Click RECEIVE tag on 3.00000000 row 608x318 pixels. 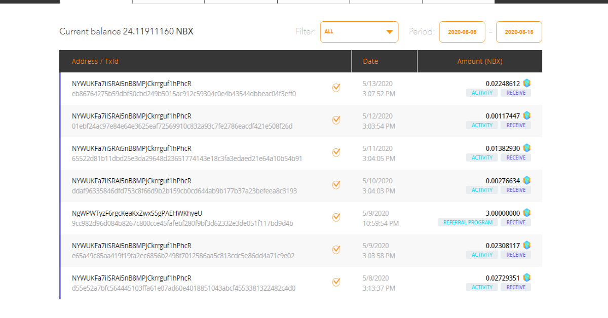pyautogui.click(x=516, y=222)
